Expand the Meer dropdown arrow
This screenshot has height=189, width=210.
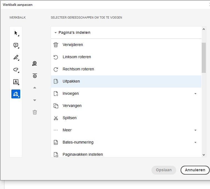pyautogui.click(x=195, y=130)
